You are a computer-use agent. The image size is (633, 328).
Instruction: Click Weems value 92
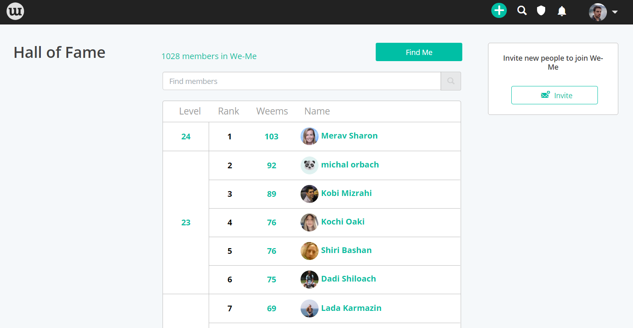tap(272, 165)
